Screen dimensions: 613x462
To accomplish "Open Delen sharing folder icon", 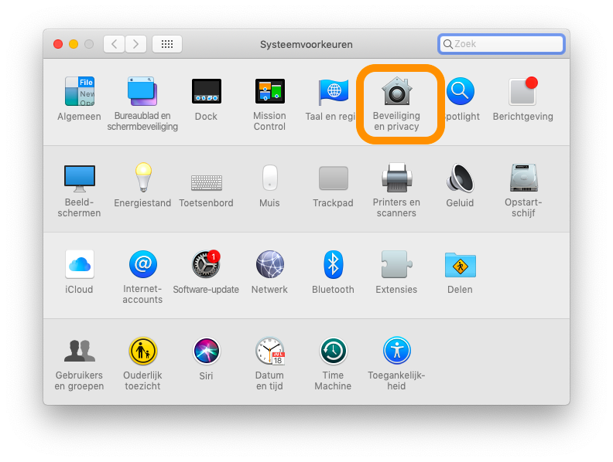I will pos(461,265).
